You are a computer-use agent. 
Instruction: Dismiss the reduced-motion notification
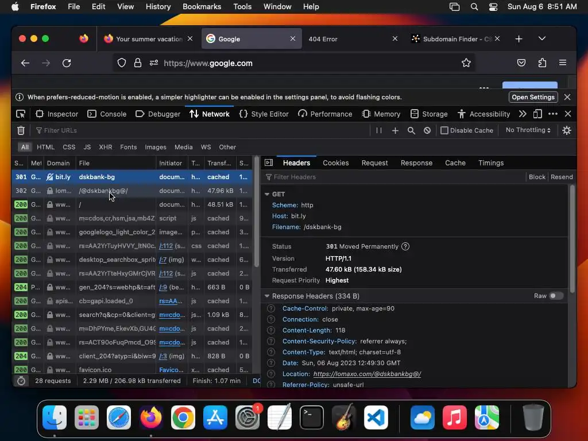[567, 97]
